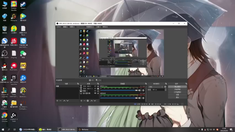
Task: Move source down with arrow icon
Action: click(x=95, y=101)
